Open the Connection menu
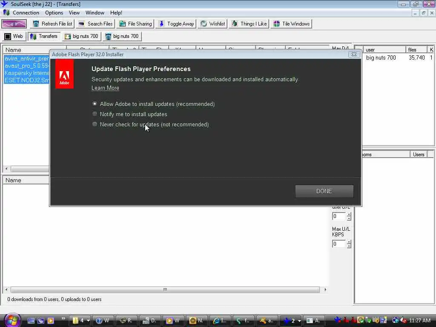This screenshot has height=327, width=436. pyautogui.click(x=26, y=13)
